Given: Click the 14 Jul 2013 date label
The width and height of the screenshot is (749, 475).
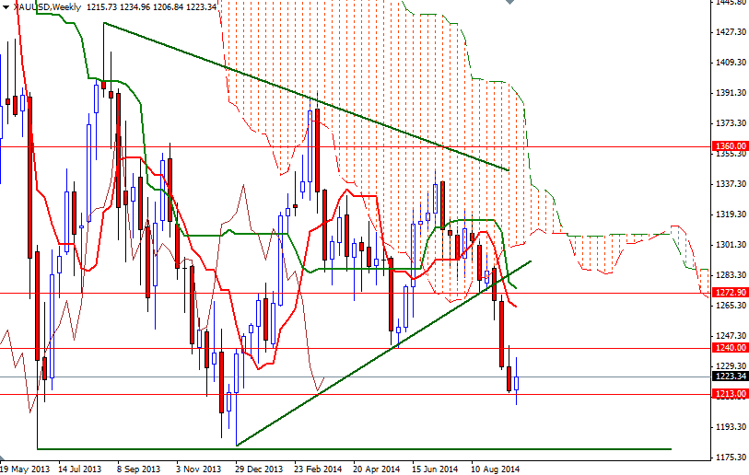Looking at the screenshot, I should 80,469.
